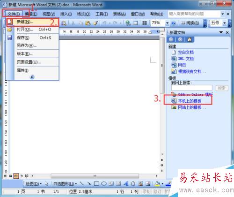The height and width of the screenshot is (197, 234).
Task: Click the Undo arrow icon
Action: pos(104,23)
